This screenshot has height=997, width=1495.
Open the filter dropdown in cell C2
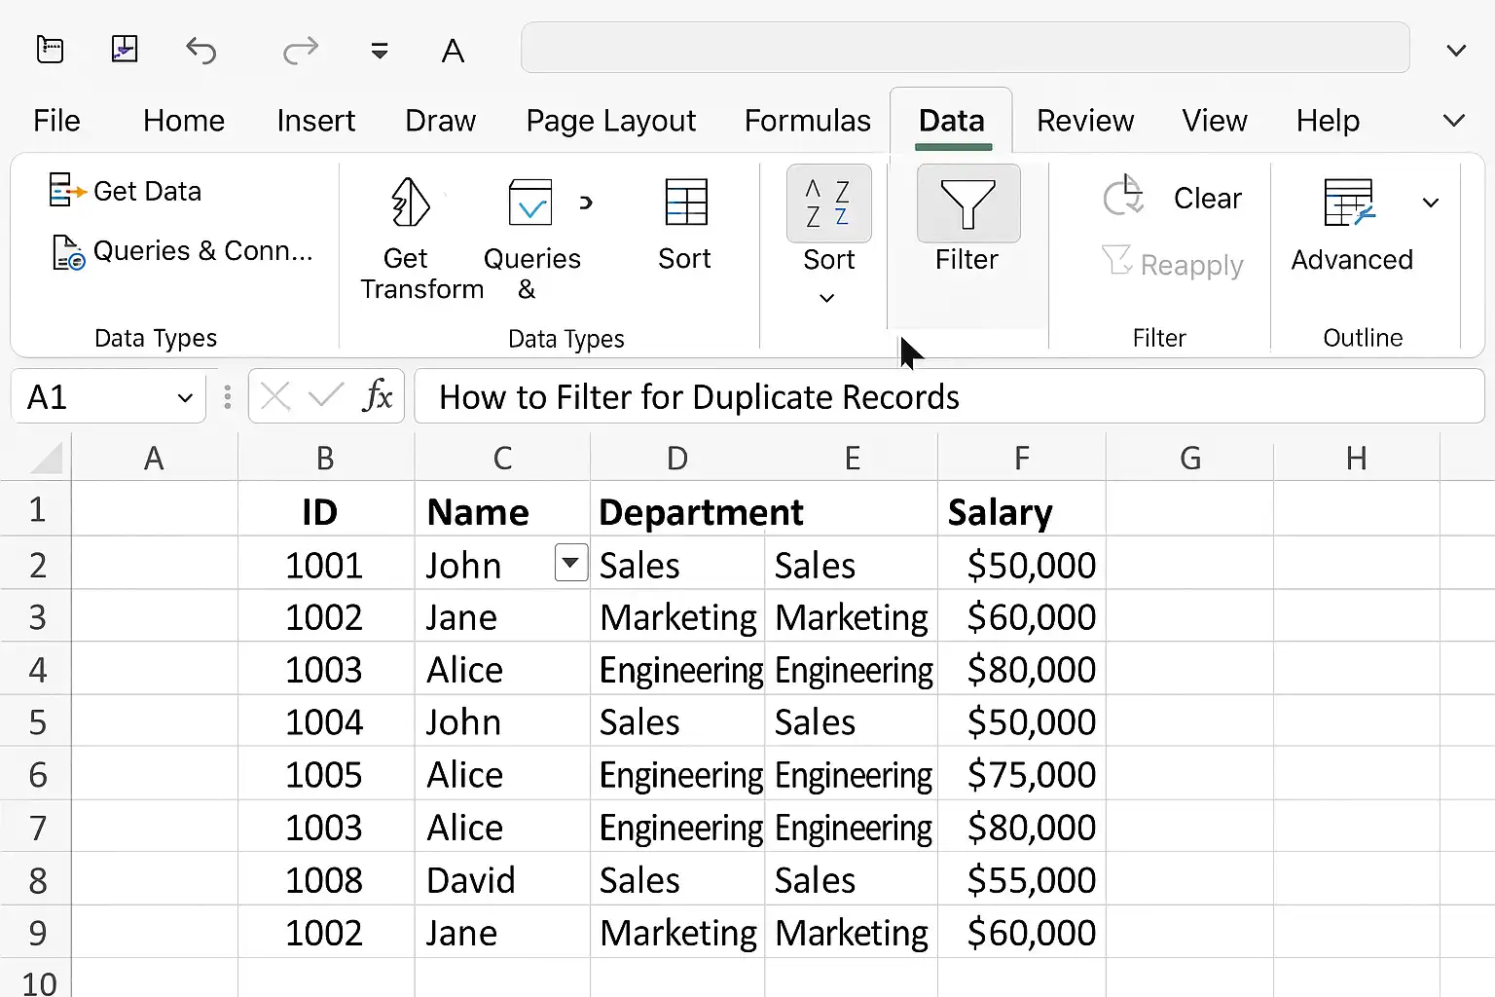point(570,563)
